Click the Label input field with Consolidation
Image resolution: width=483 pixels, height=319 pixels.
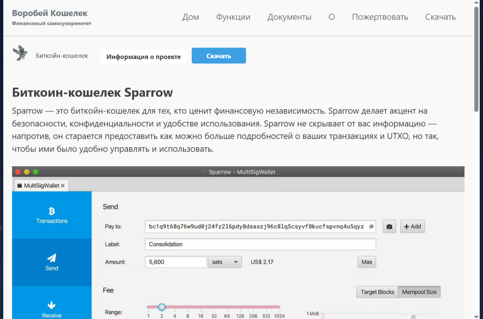tap(260, 244)
